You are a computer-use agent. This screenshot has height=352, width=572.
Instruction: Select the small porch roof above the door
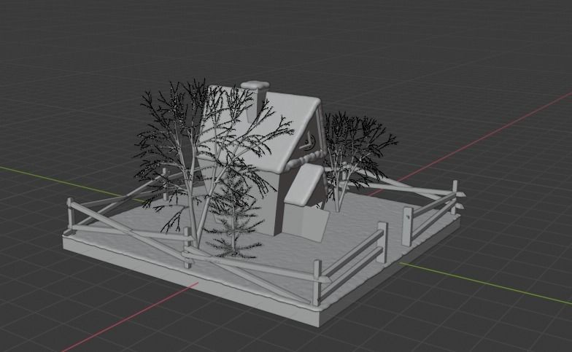[x=304, y=184]
